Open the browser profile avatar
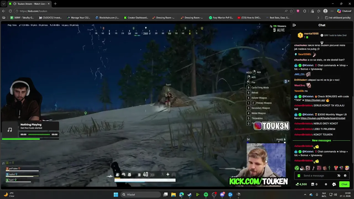 coord(326,11)
